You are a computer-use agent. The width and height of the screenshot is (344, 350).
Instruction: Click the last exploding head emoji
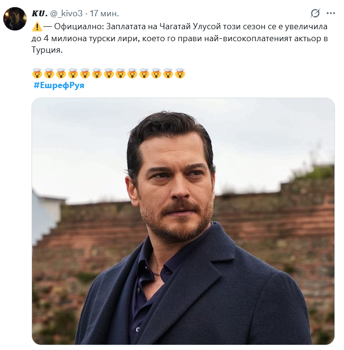180,74
